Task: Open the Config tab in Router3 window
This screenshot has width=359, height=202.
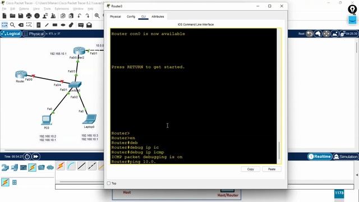Action: pos(131,17)
